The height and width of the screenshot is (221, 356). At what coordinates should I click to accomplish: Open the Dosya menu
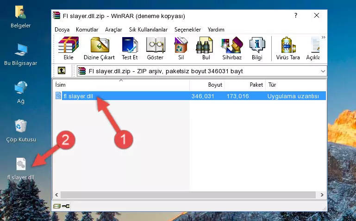tap(62, 30)
